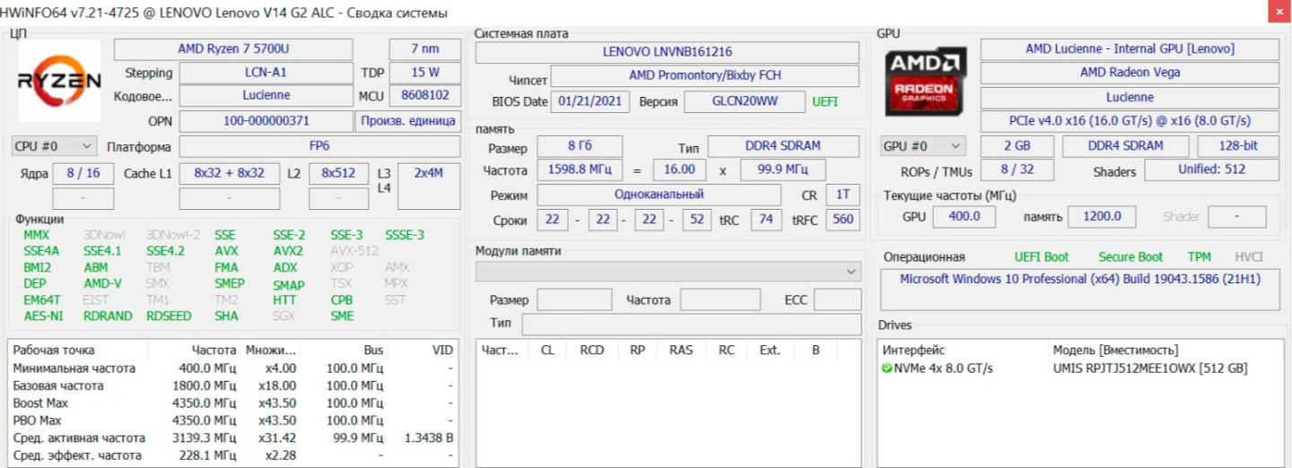1292x468 pixels.
Task: Click the AVX-512 feature label
Action: 354,251
